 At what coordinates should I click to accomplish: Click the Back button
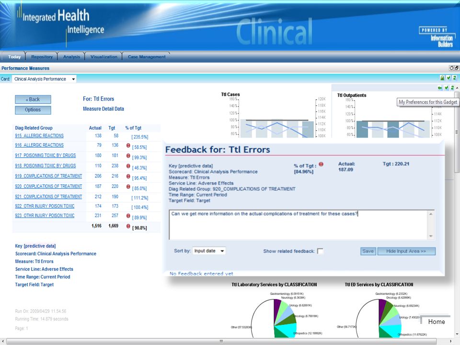33,100
